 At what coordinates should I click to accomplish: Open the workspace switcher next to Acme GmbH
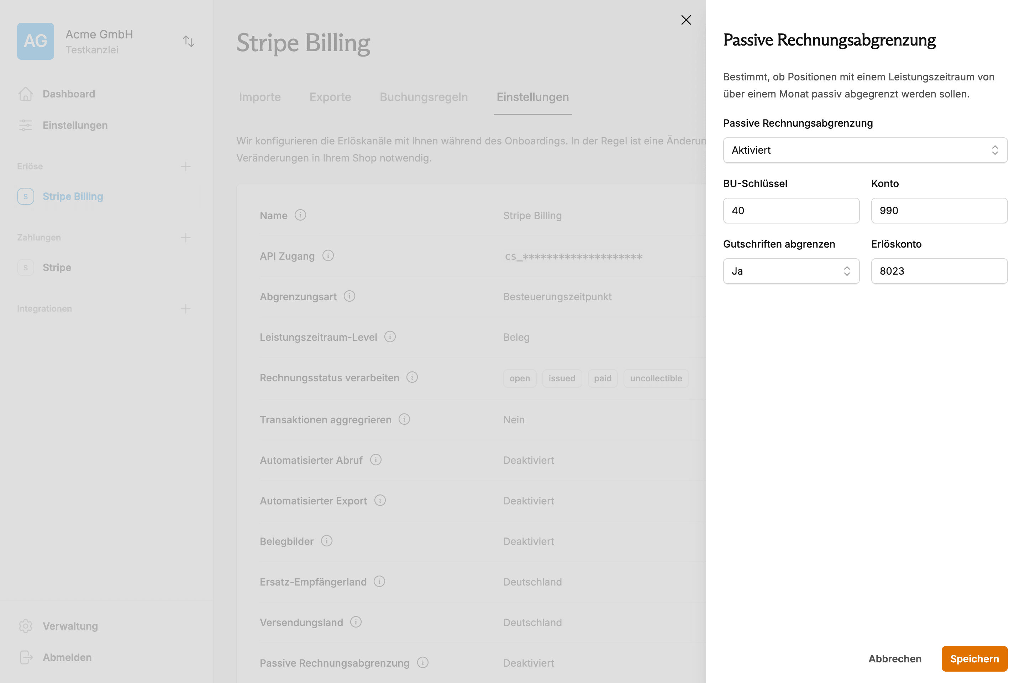189,41
